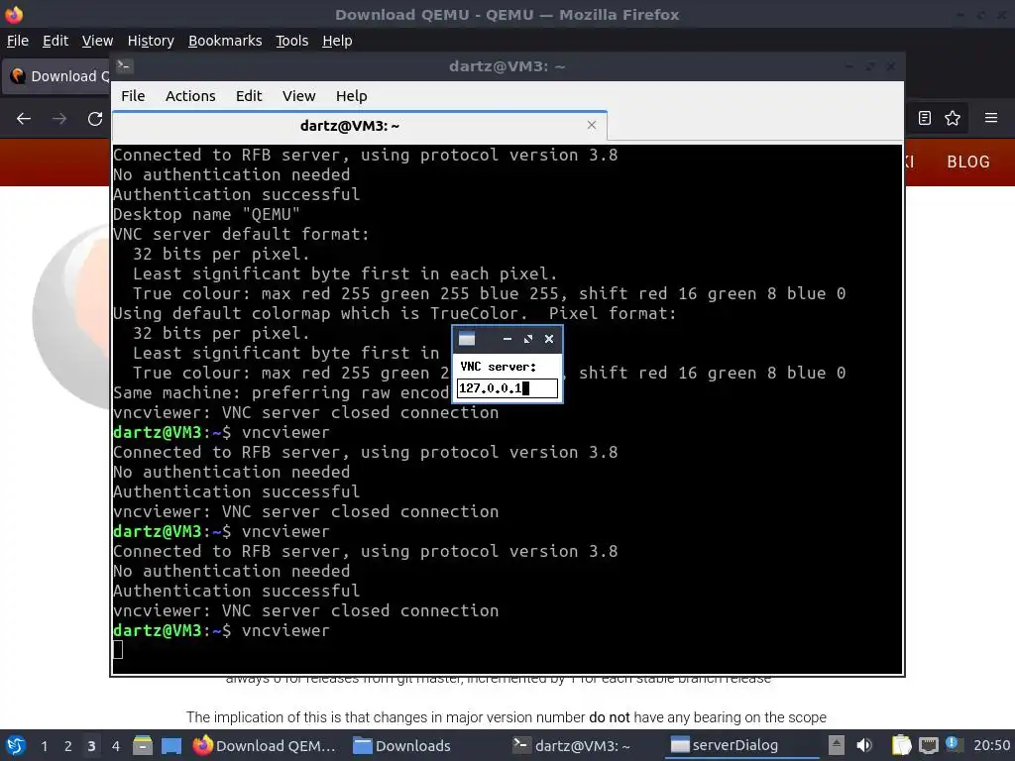Select the dartz@VM3: ~ terminal tab
This screenshot has height=761, width=1015.
pos(360,126)
